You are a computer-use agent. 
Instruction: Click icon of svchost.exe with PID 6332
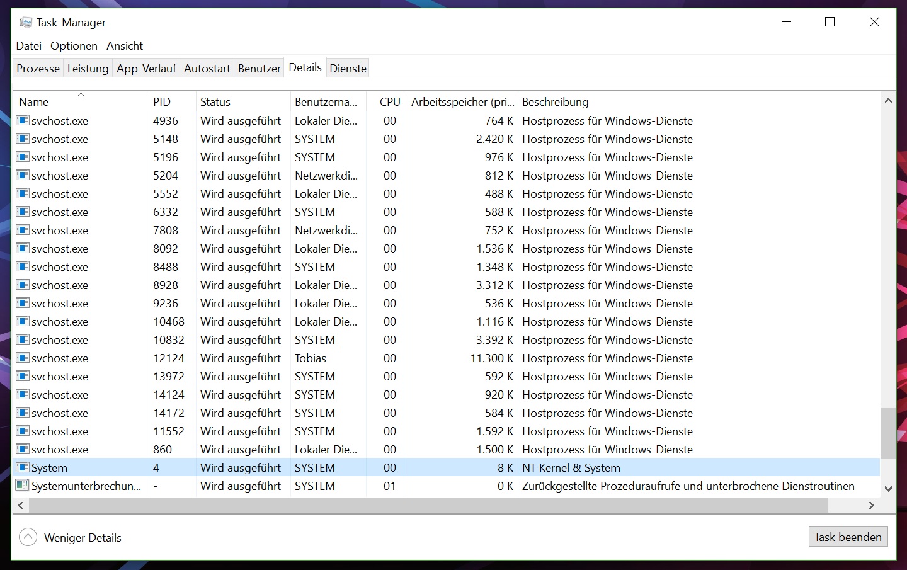(x=23, y=212)
